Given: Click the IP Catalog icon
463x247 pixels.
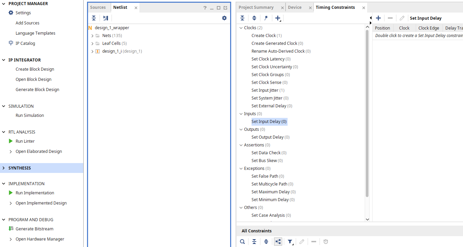Looking at the screenshot, I should 11,43.
